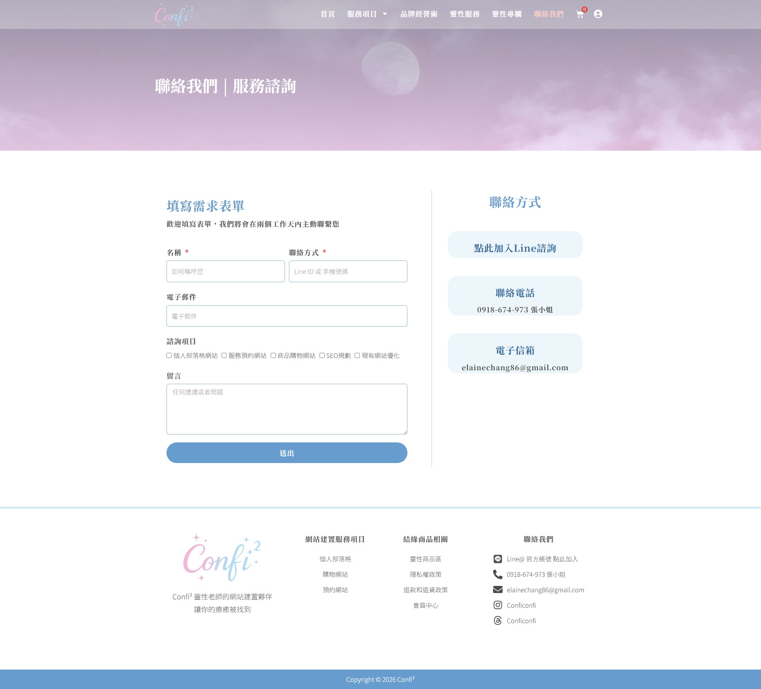Click the Confi² logo in header
761x689 pixels.
(174, 15)
